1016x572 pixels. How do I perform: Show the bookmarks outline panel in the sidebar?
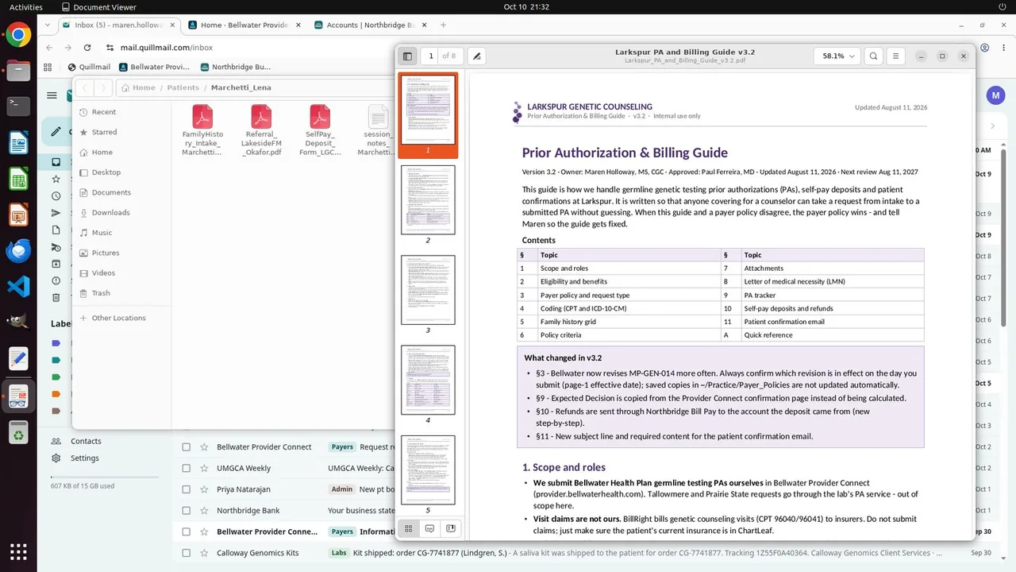(x=450, y=528)
